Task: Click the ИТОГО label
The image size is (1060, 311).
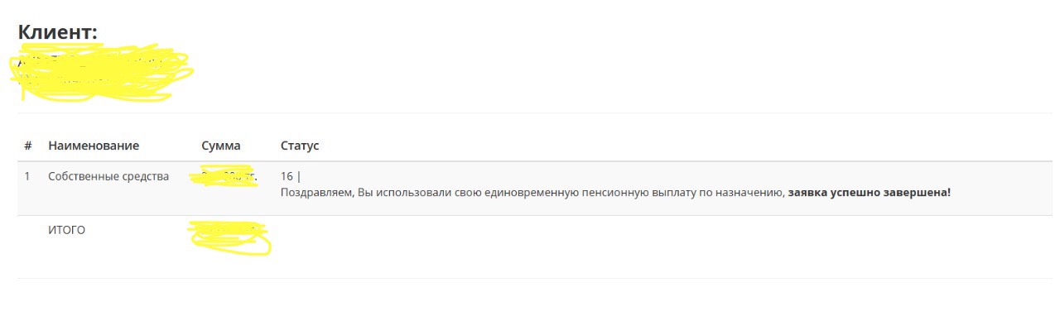Action: [x=66, y=231]
